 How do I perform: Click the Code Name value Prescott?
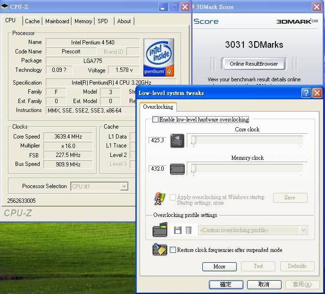[71, 52]
